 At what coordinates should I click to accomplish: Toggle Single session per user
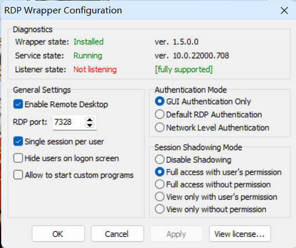18,141
